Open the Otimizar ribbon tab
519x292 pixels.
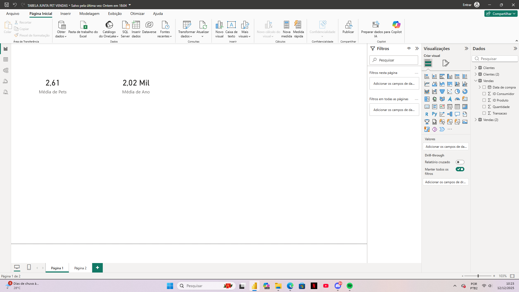coord(137,14)
